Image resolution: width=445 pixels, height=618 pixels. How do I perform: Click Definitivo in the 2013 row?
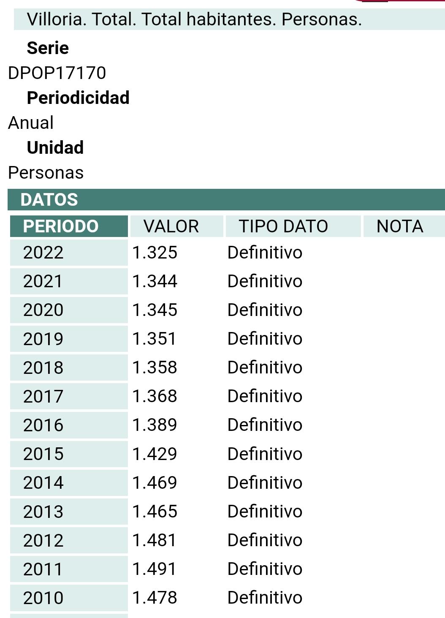coord(265,512)
